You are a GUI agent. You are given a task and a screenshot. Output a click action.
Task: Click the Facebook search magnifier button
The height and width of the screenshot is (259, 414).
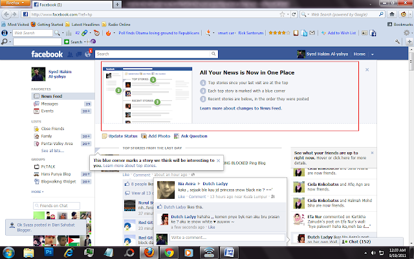click(x=213, y=54)
